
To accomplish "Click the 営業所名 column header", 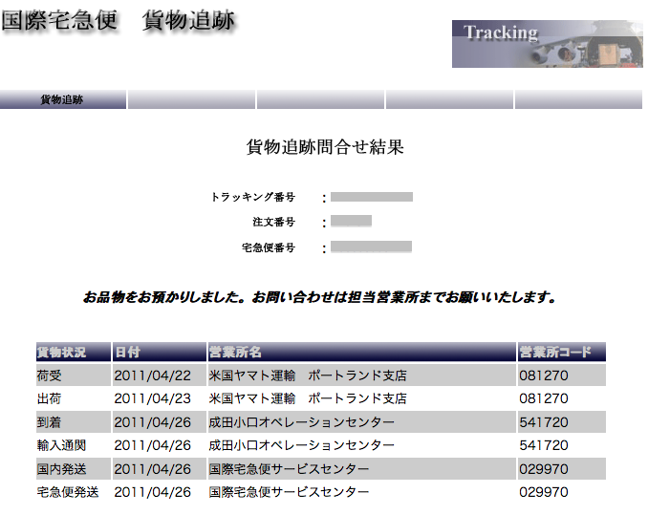I will click(x=362, y=352).
